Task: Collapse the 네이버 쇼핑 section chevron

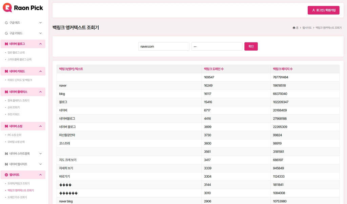Action: click(41, 126)
